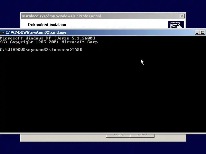Close the Windows XP setup dialog
Screen dimensions: 206x154
click(182, 16)
